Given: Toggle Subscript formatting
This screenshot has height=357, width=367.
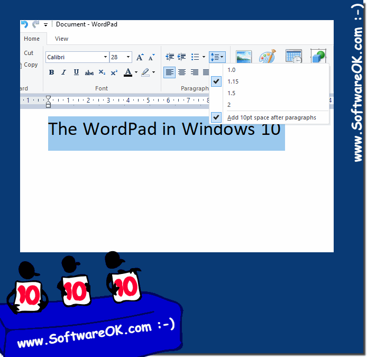Looking at the screenshot, I should (x=102, y=72).
